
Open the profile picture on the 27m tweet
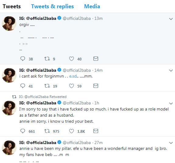[x=9, y=148]
